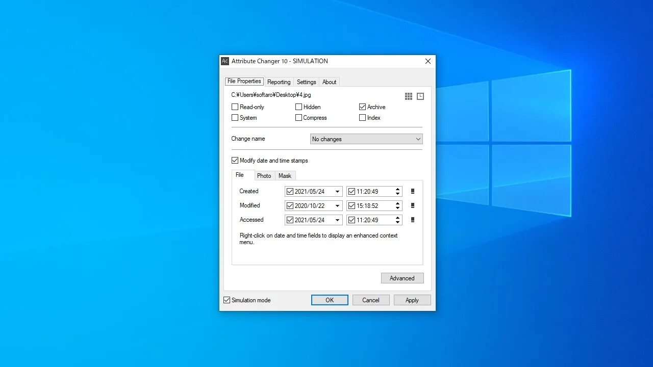Open the Accessed date picker dropdown arrow
The image size is (653, 367).
(x=337, y=220)
